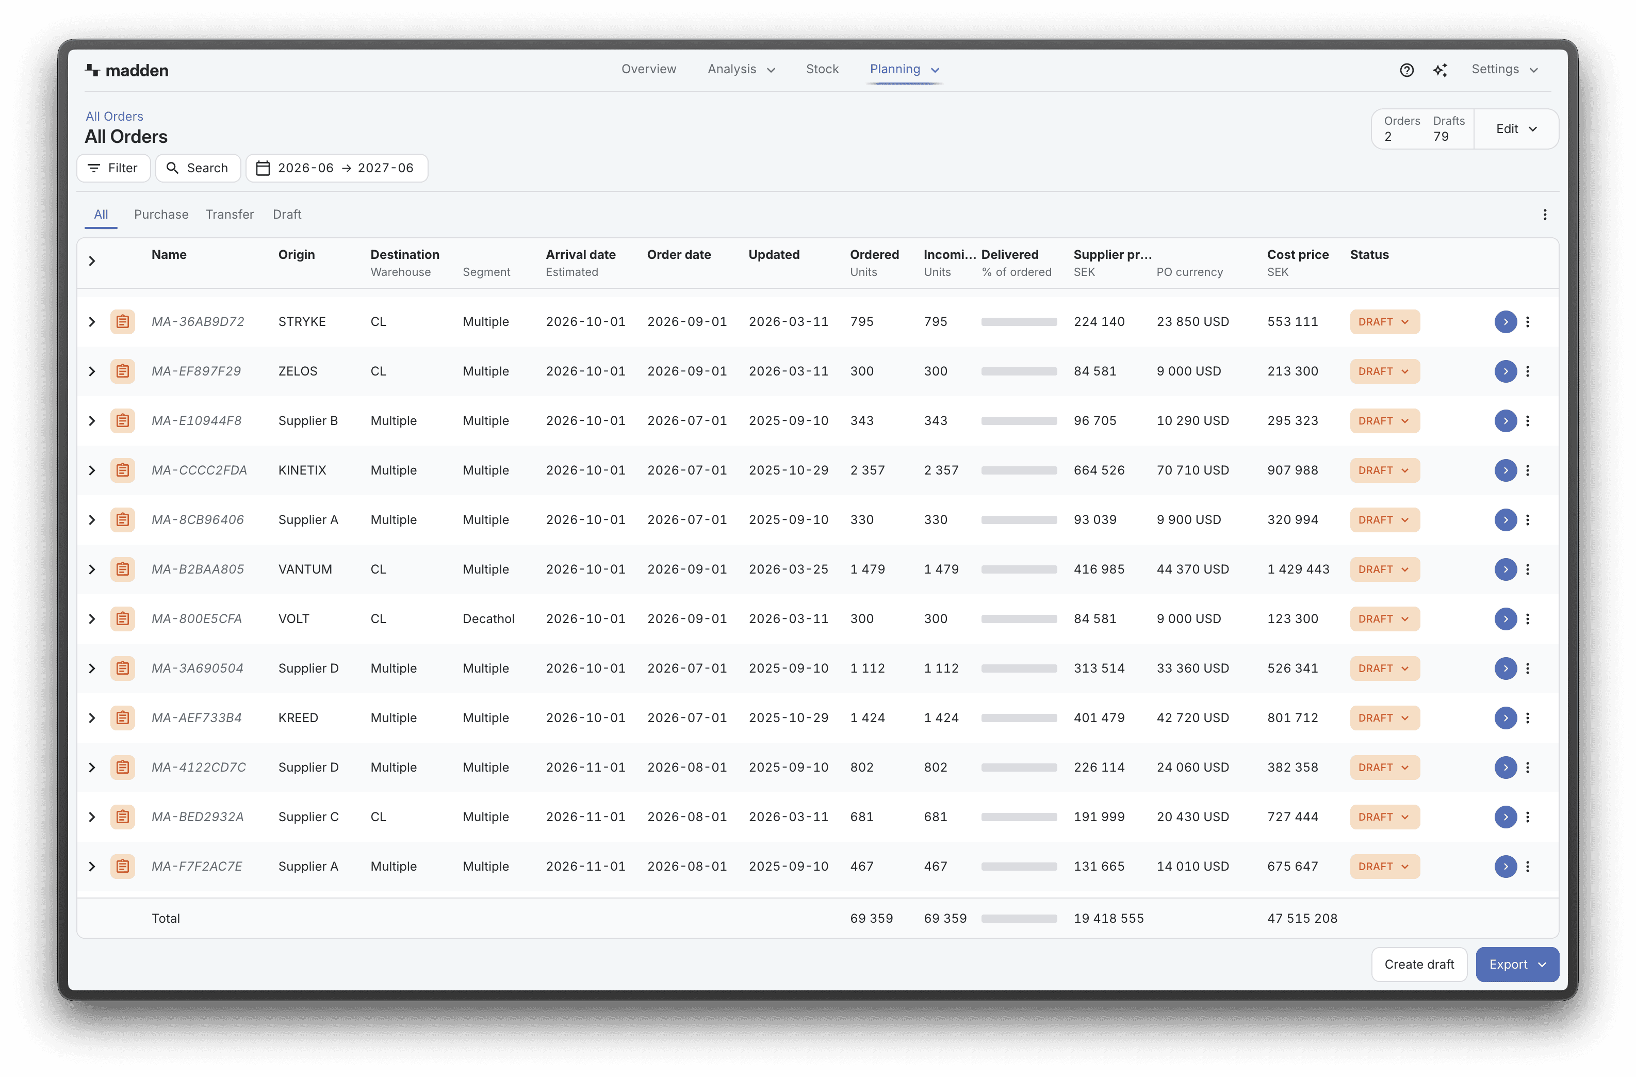Open the Edit dropdown

pos(1516,129)
